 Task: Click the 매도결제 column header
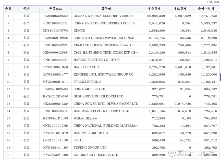click(x=180, y=9)
